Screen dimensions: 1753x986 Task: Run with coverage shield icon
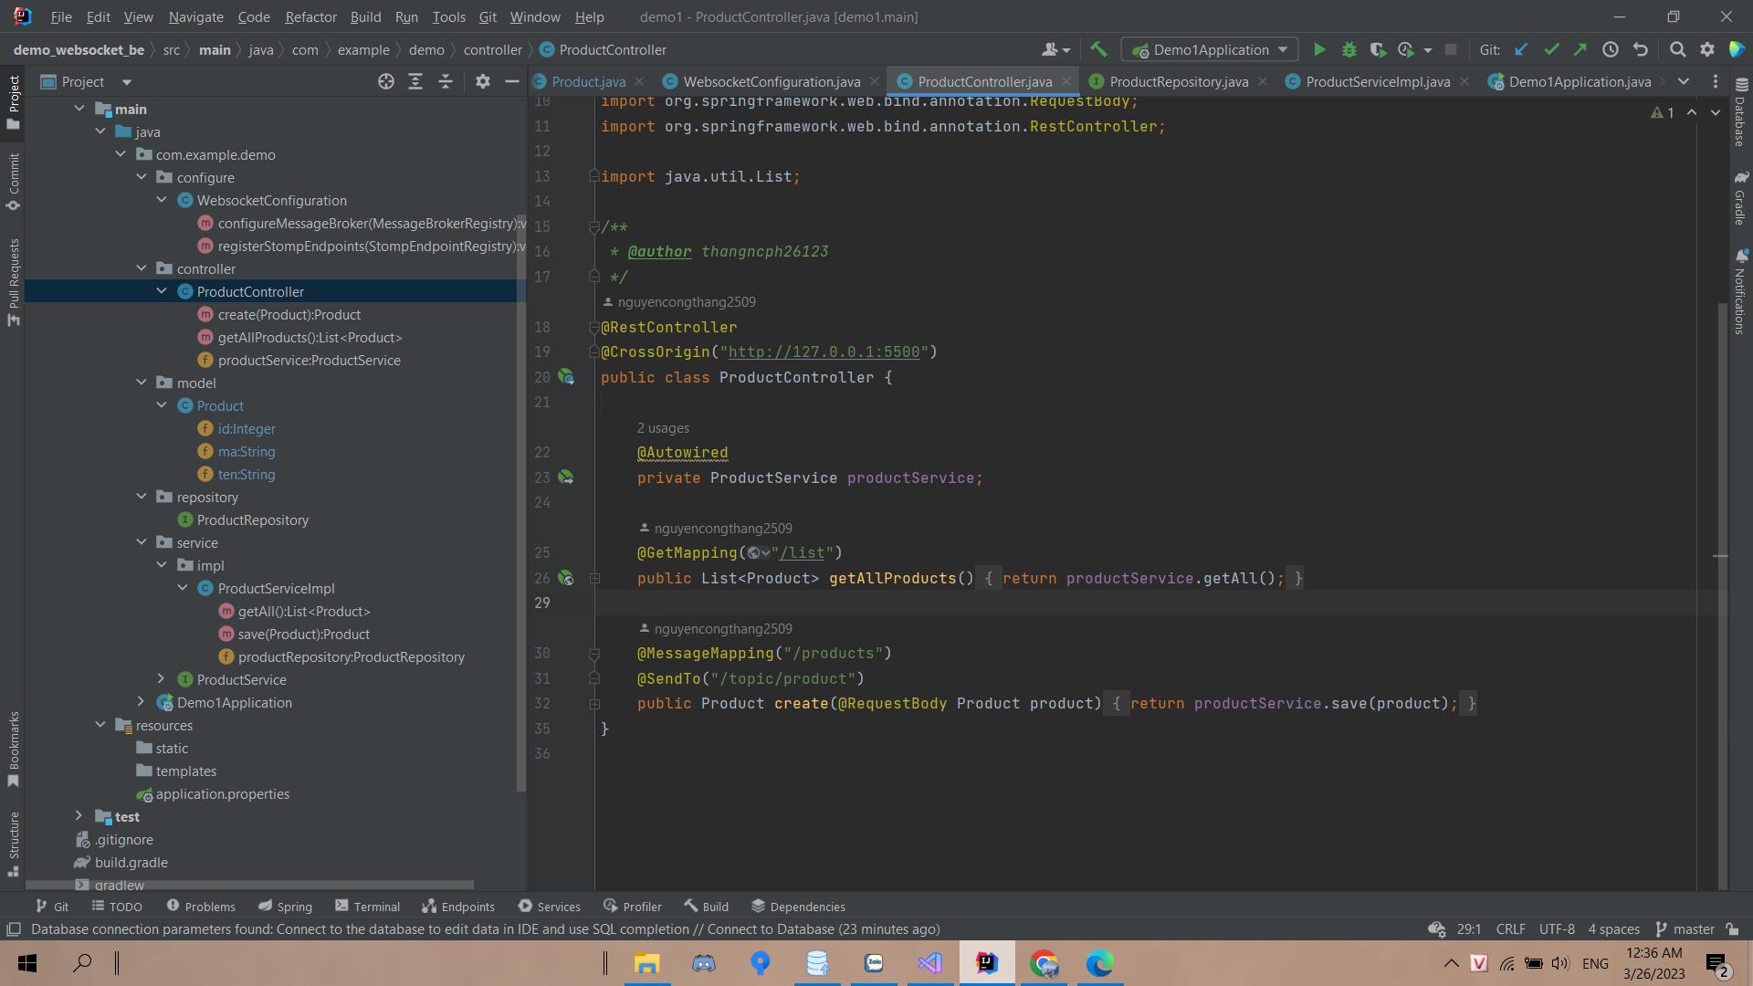tap(1378, 50)
